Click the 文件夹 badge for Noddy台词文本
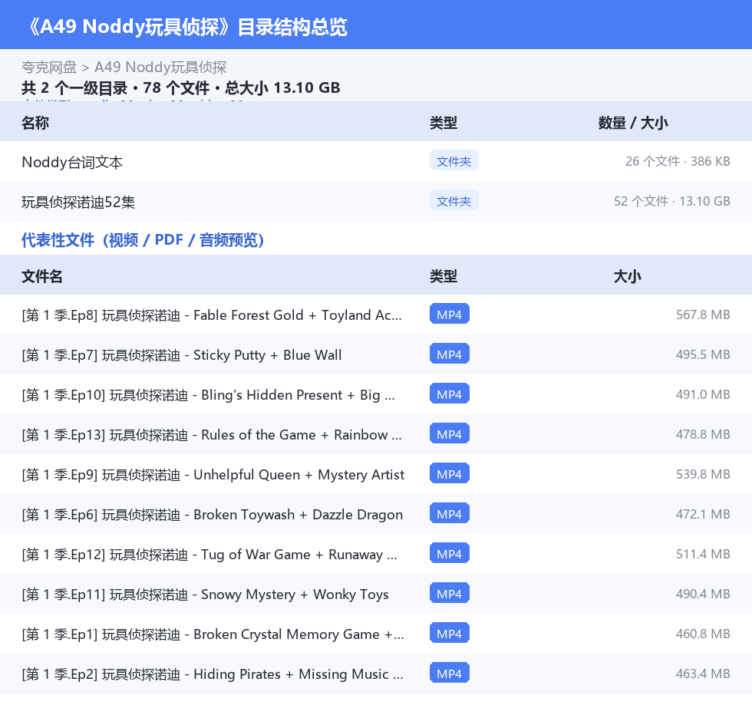Screen dimensions: 752x718 click(x=454, y=161)
